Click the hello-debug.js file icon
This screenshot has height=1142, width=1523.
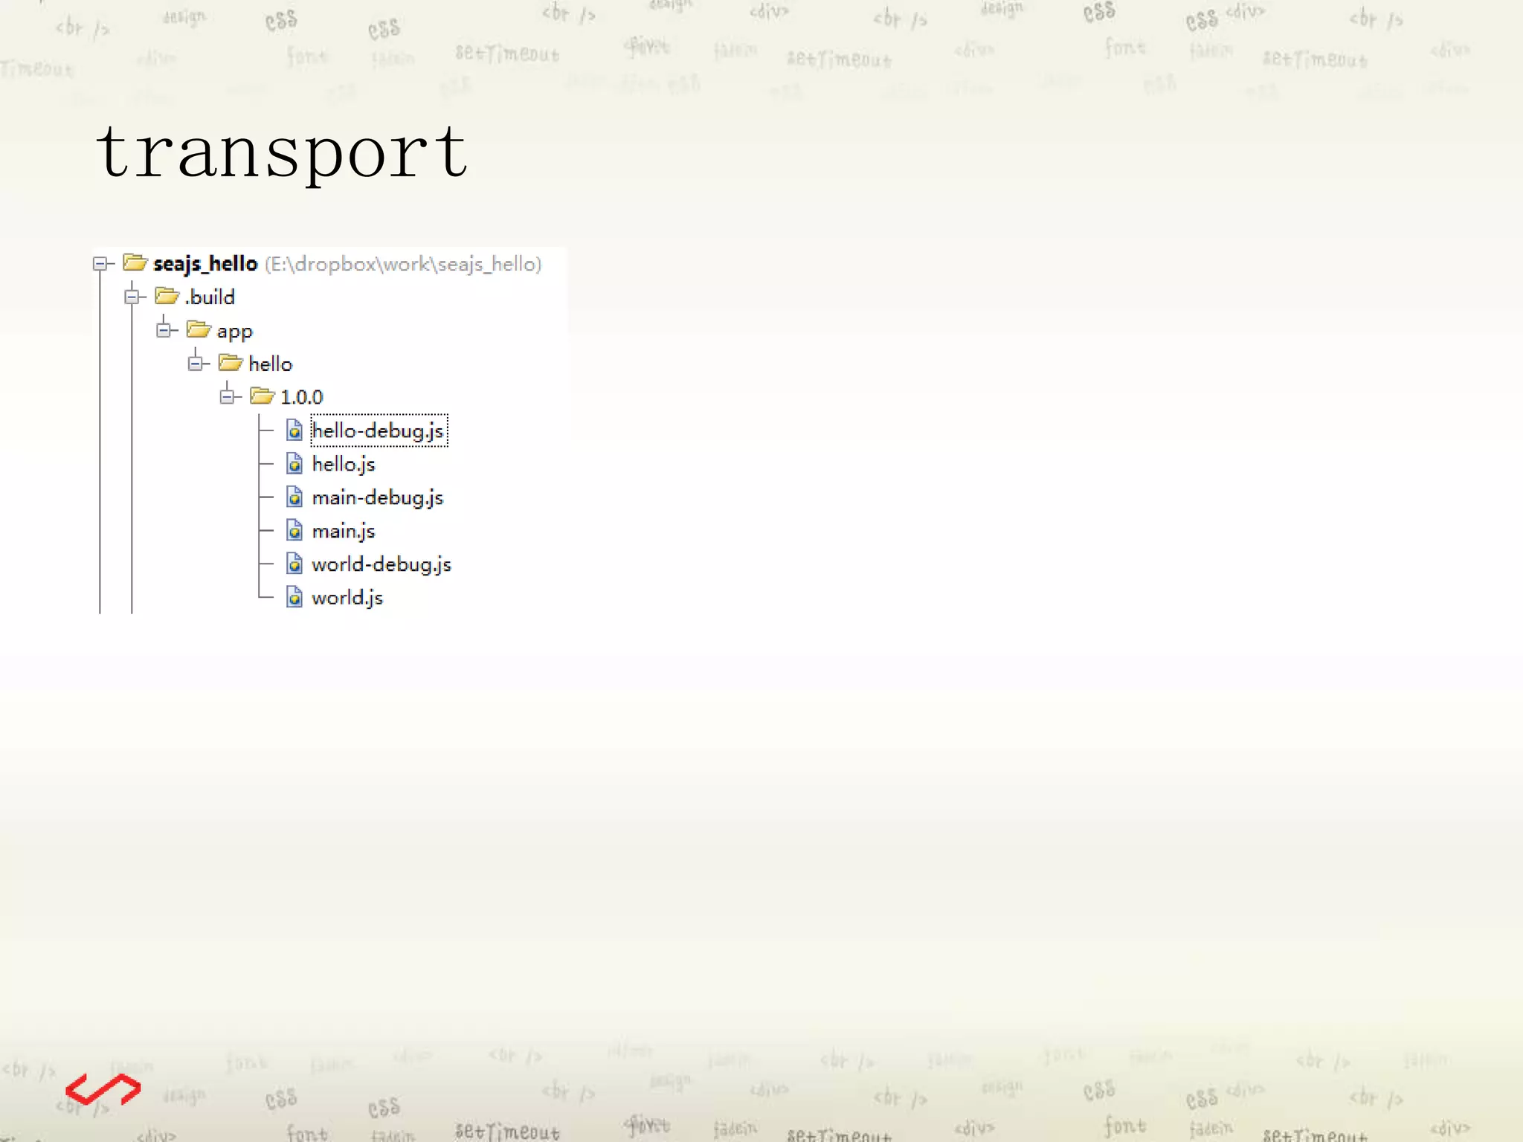[x=294, y=430]
